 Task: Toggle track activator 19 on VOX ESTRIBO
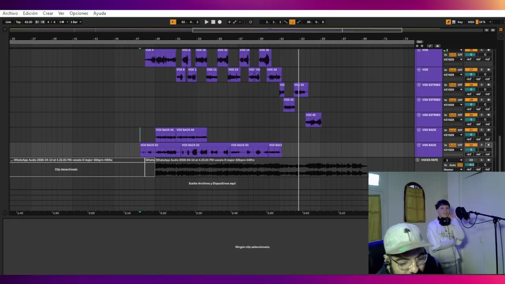[471, 100]
